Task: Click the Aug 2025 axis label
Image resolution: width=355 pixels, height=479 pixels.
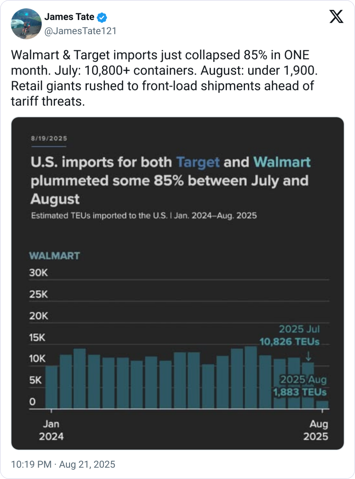Action: 316,430
